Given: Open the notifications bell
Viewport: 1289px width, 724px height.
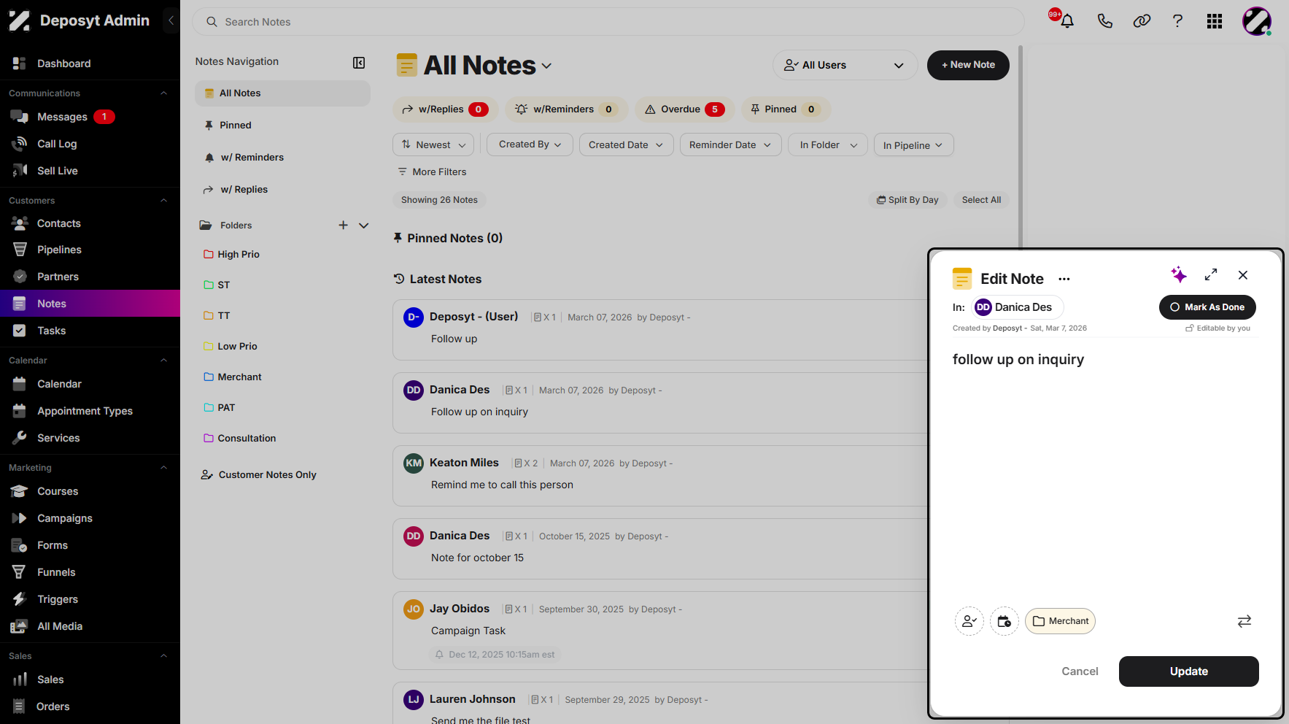Looking at the screenshot, I should click(x=1067, y=21).
